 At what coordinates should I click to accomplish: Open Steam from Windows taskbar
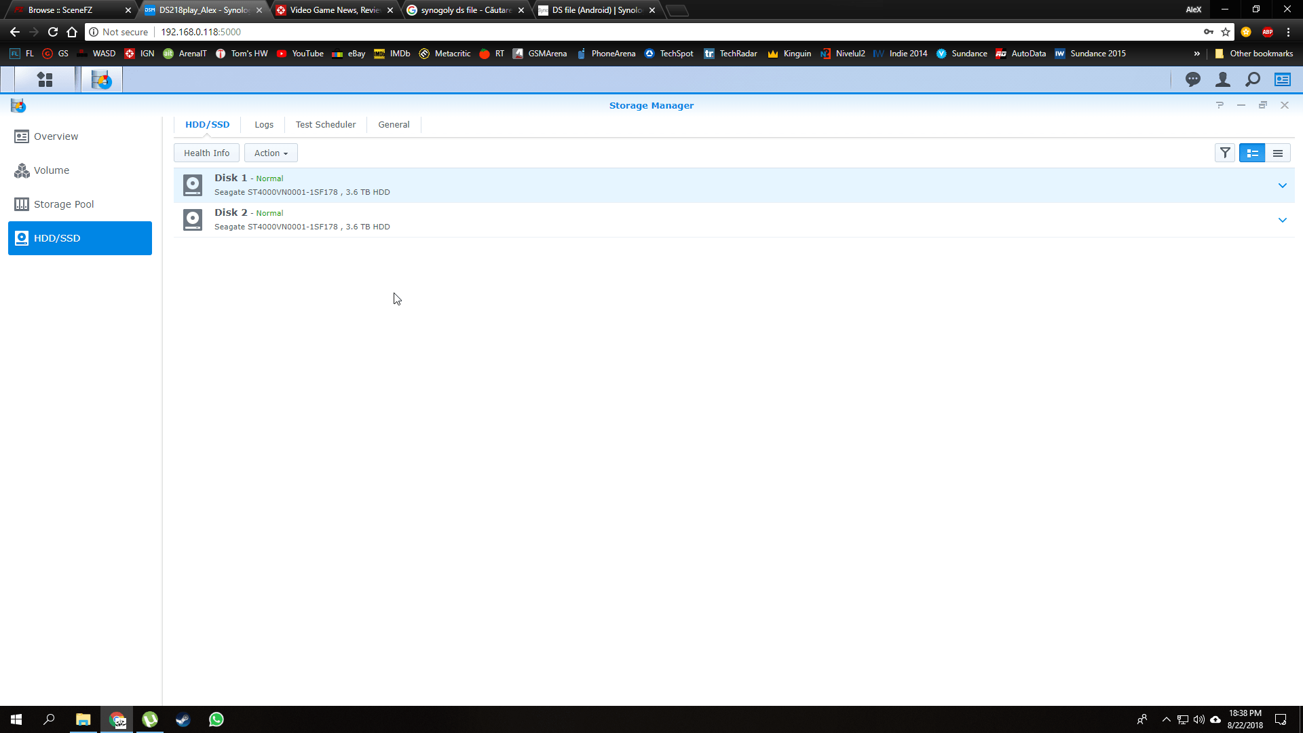click(183, 719)
